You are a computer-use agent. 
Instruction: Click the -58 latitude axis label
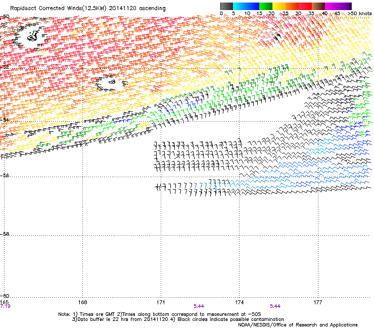coord(5,234)
